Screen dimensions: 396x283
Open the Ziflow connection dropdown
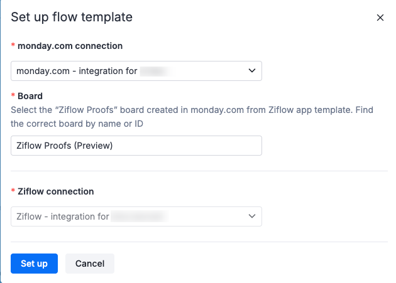(x=136, y=216)
